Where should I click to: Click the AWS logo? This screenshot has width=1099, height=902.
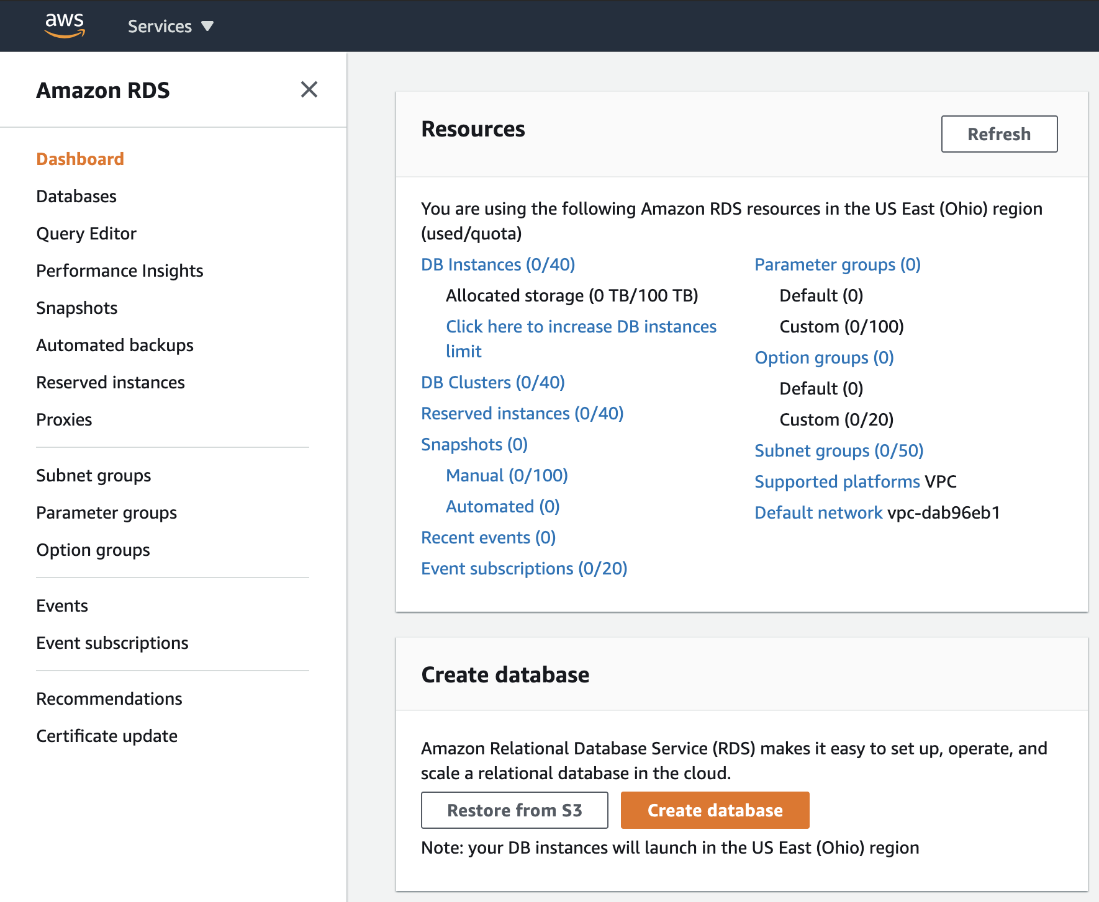[65, 25]
